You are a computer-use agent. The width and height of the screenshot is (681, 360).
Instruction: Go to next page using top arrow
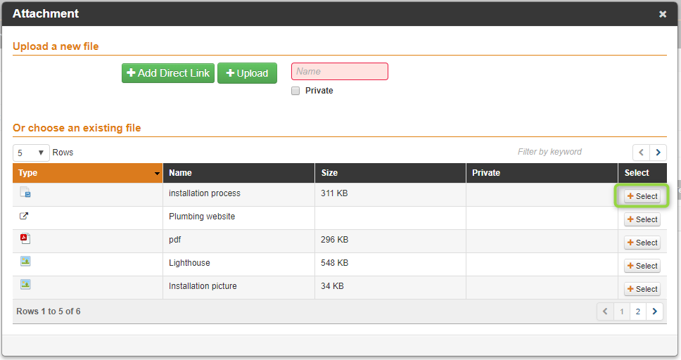tap(658, 153)
